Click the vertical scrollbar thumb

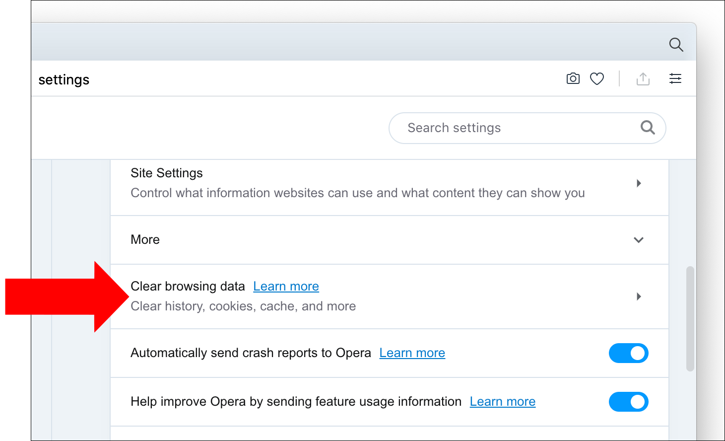click(x=690, y=319)
